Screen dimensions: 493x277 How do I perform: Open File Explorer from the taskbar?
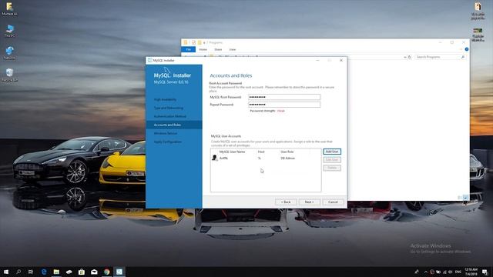pyautogui.click(x=56, y=272)
